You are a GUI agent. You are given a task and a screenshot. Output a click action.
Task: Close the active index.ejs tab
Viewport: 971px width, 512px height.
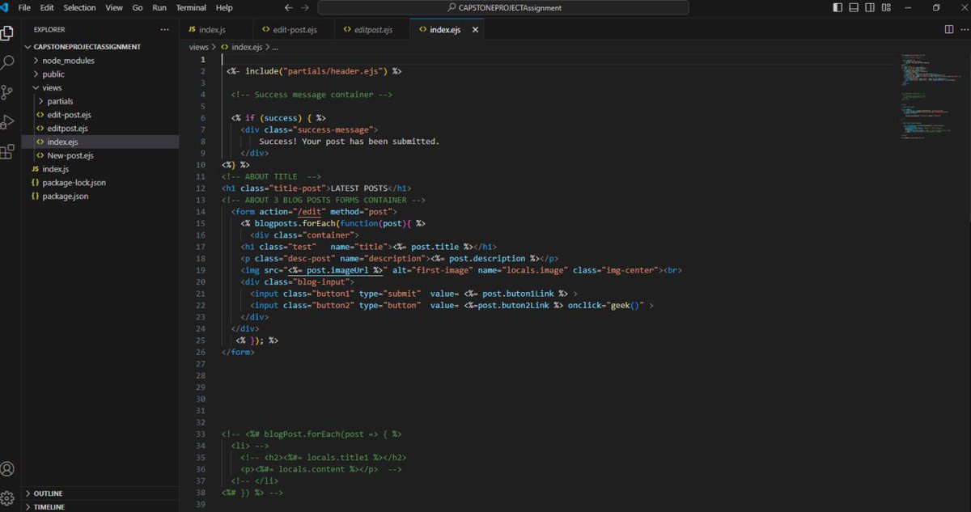[475, 29]
